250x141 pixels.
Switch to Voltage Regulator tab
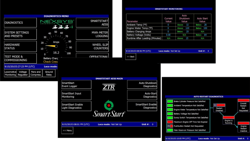coord(23,73)
